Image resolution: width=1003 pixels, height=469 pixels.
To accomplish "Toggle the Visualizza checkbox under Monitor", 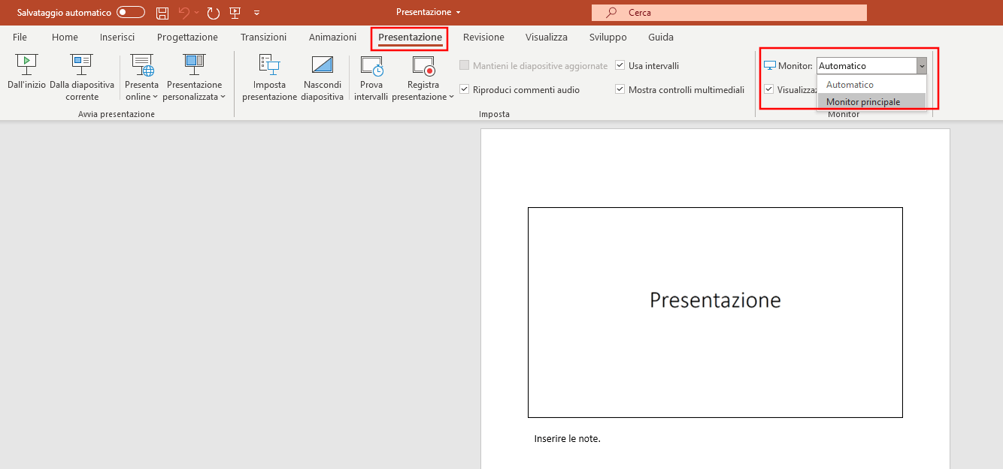I will click(x=768, y=89).
